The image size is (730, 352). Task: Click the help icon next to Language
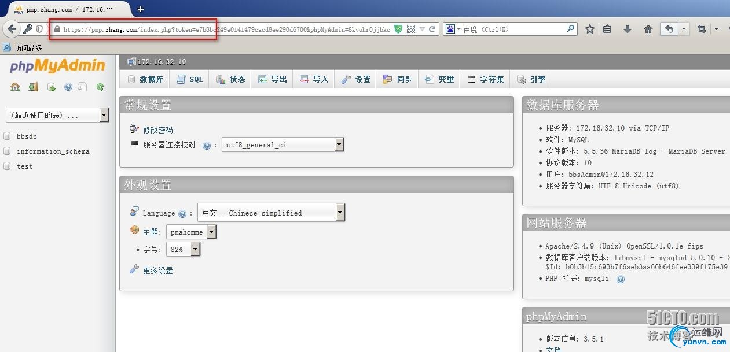click(182, 214)
